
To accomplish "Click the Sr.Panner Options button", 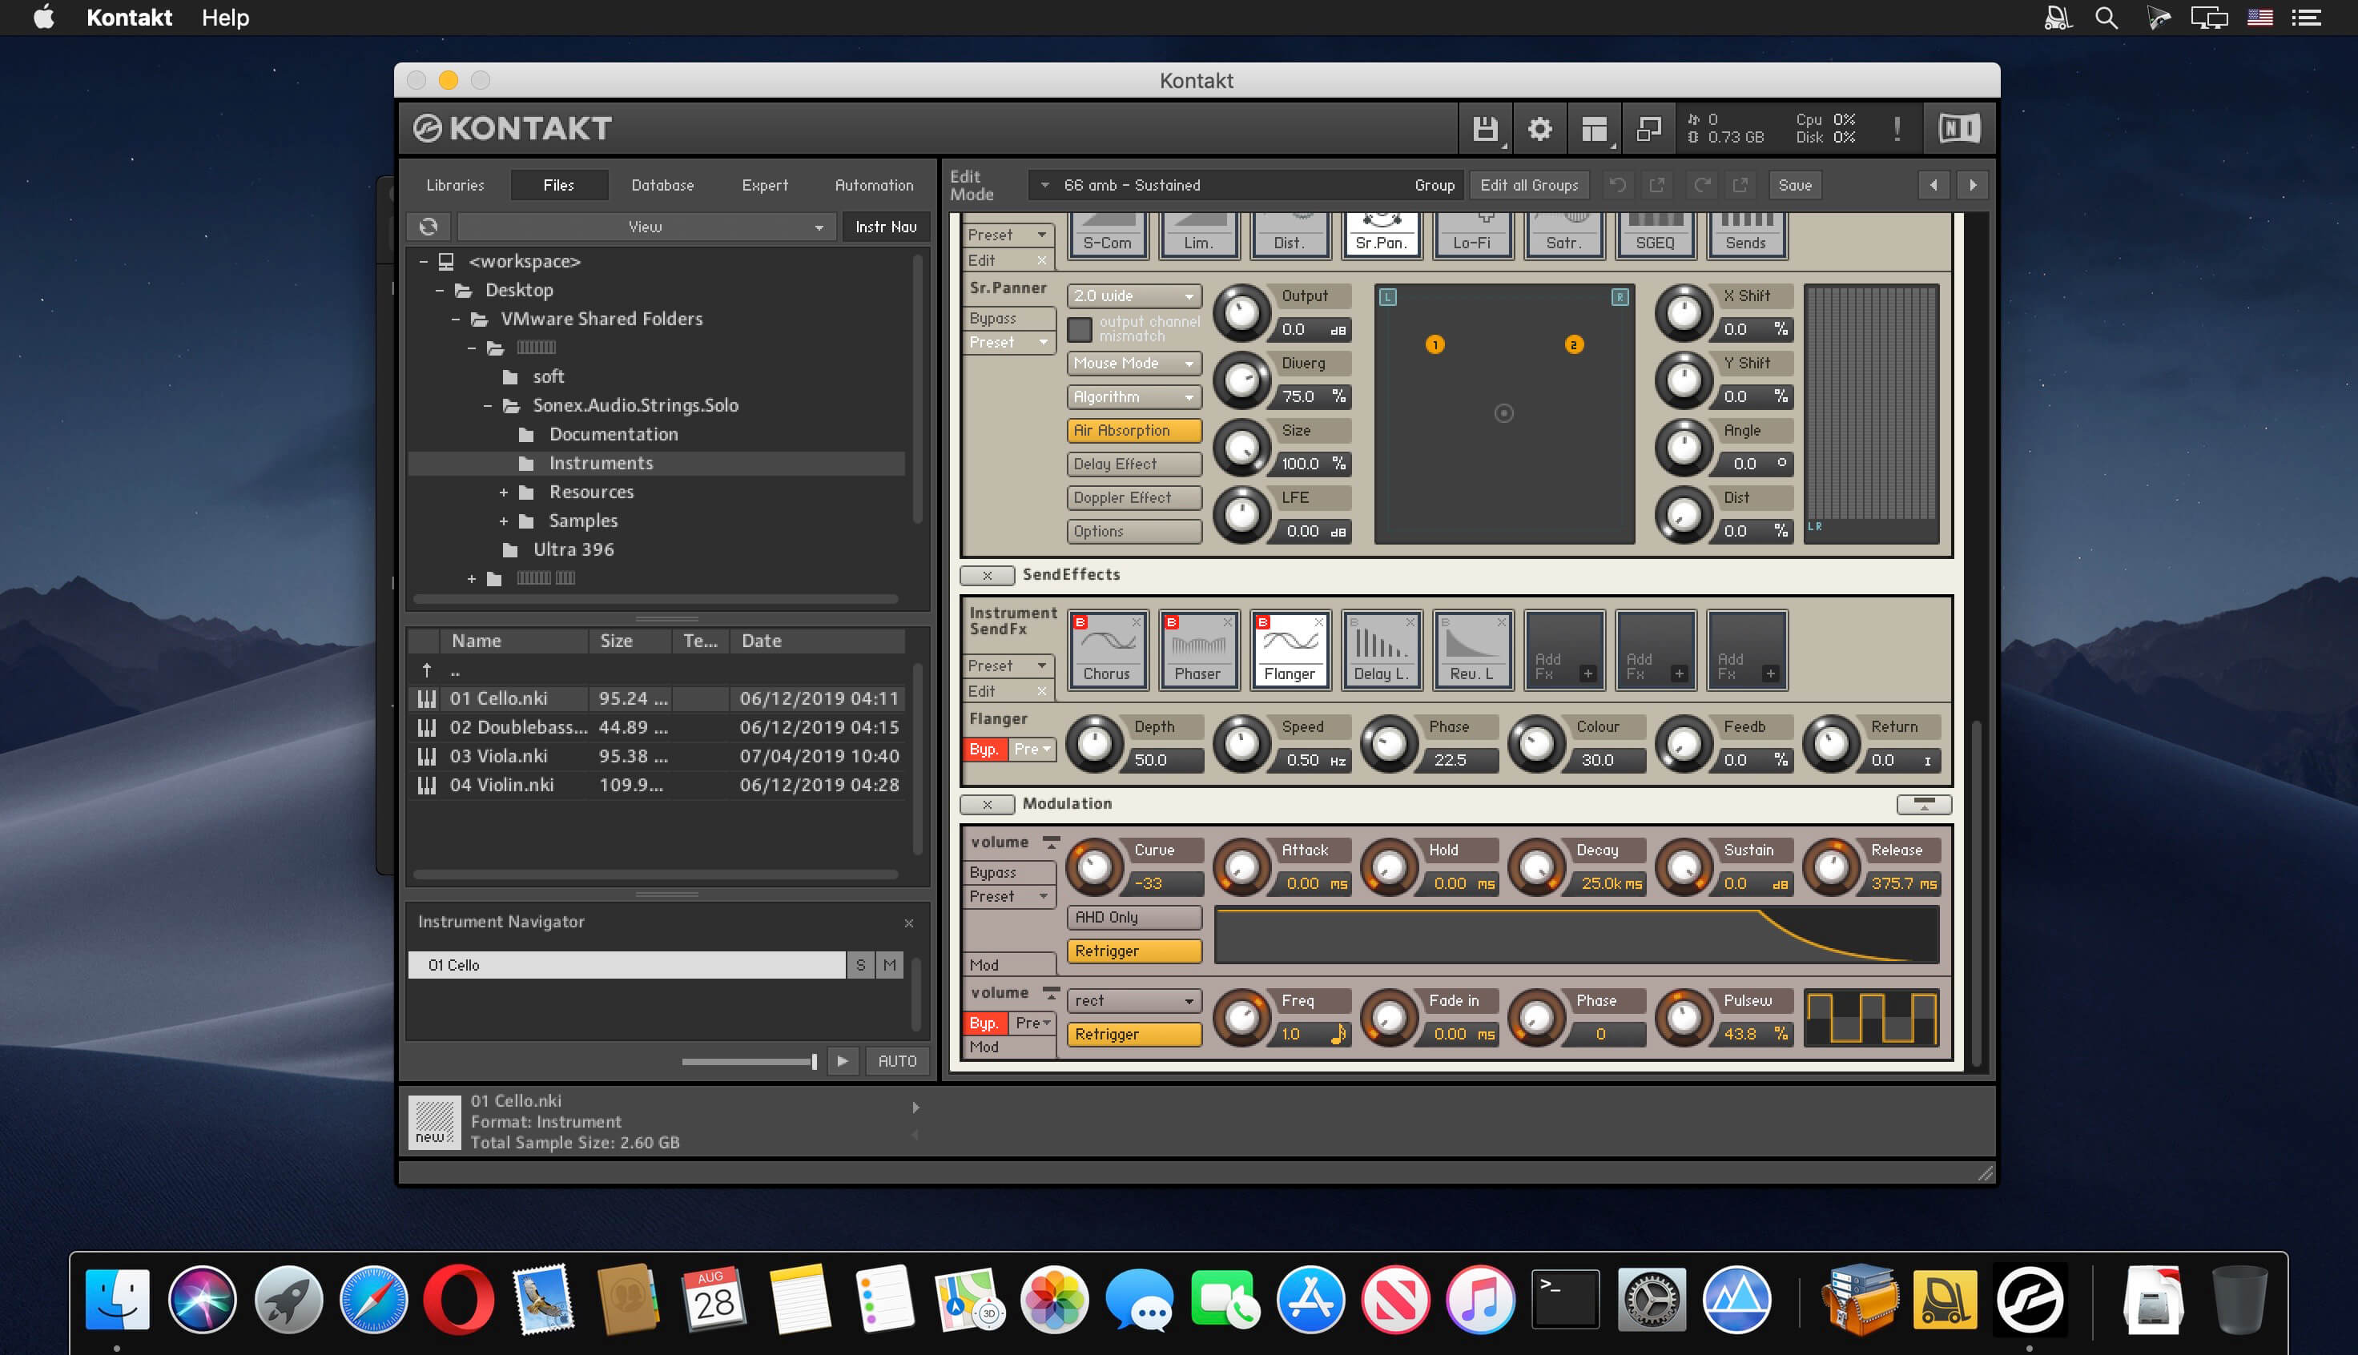I will [x=1133, y=532].
